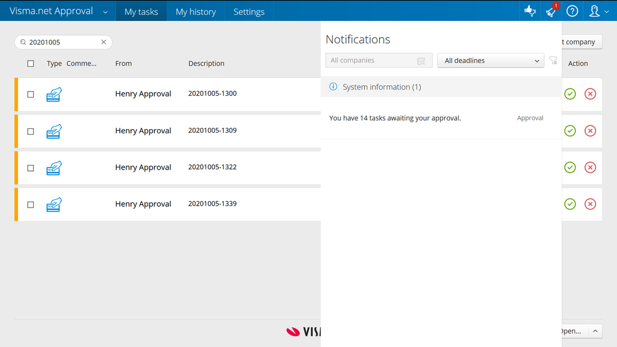Expand the All deadlines dropdown
Screen dimensions: 617x347
tap(490, 61)
